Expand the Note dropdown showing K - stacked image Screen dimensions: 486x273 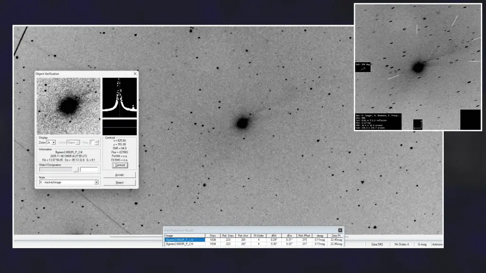click(96, 182)
